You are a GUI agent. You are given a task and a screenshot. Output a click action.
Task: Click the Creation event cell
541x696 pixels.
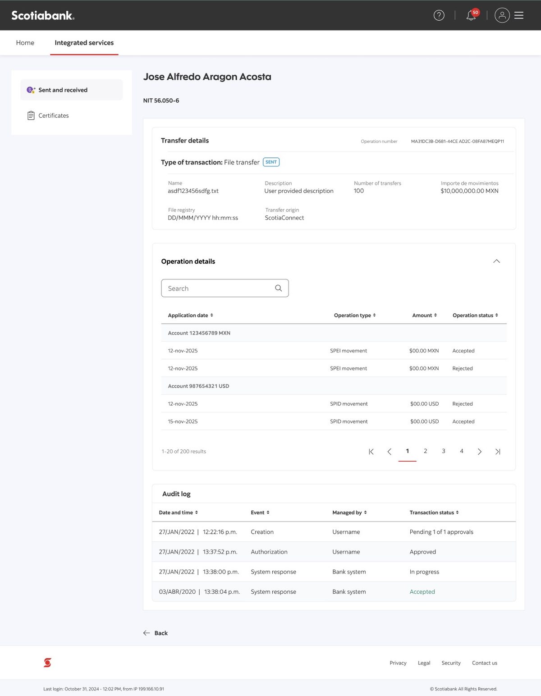tap(262, 532)
